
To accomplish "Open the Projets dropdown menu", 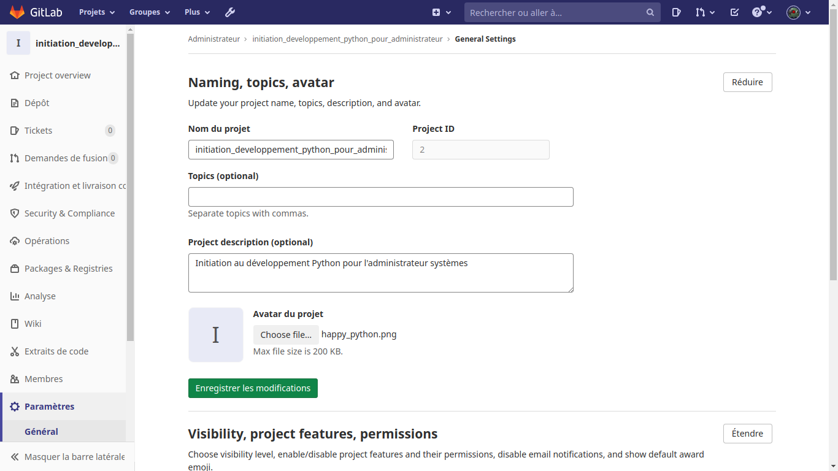I will (x=97, y=12).
